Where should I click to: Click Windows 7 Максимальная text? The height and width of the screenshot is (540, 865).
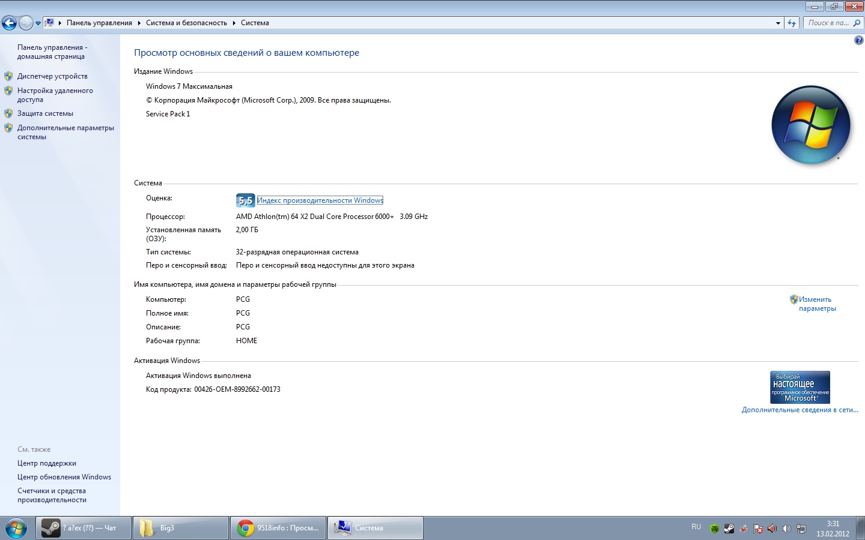tap(189, 86)
